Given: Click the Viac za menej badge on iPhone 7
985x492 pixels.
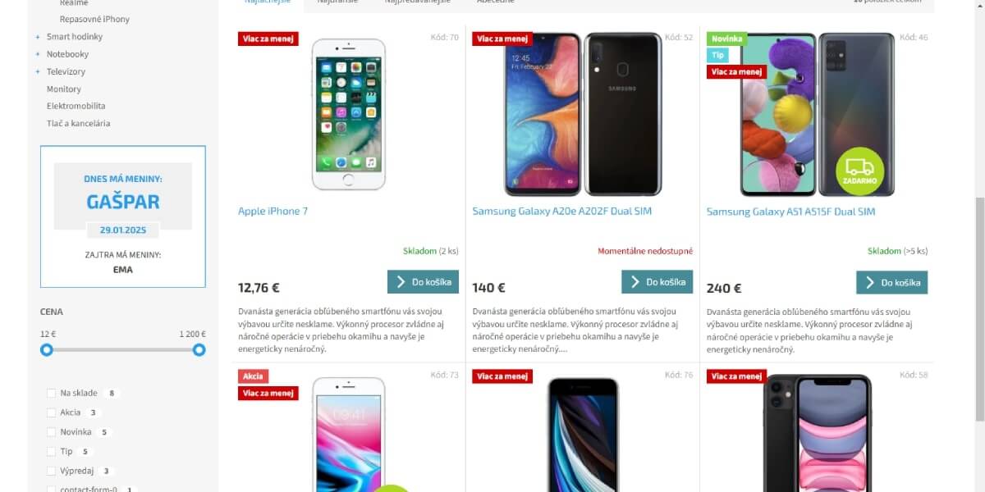Looking at the screenshot, I should pyautogui.click(x=268, y=39).
